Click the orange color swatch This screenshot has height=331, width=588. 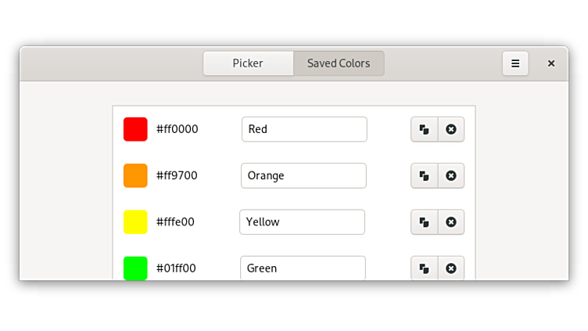point(135,175)
